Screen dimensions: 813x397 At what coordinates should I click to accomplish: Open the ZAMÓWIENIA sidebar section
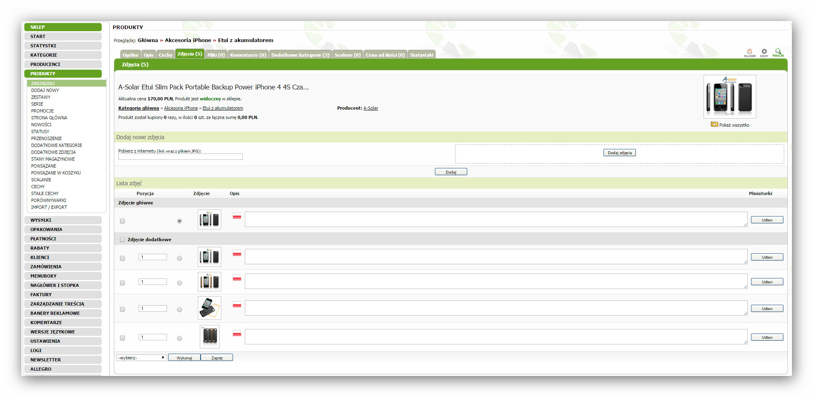[63, 267]
